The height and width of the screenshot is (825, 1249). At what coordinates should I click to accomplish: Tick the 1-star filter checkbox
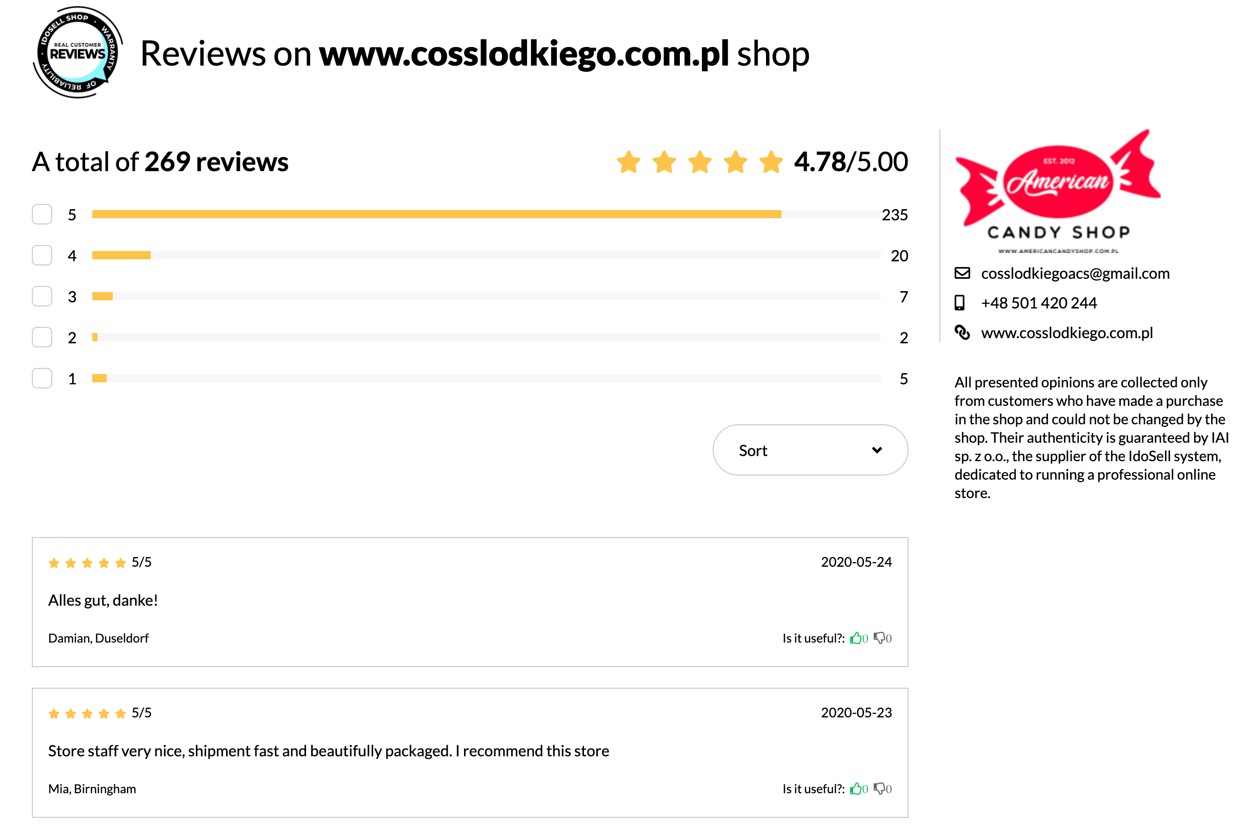pos(42,378)
